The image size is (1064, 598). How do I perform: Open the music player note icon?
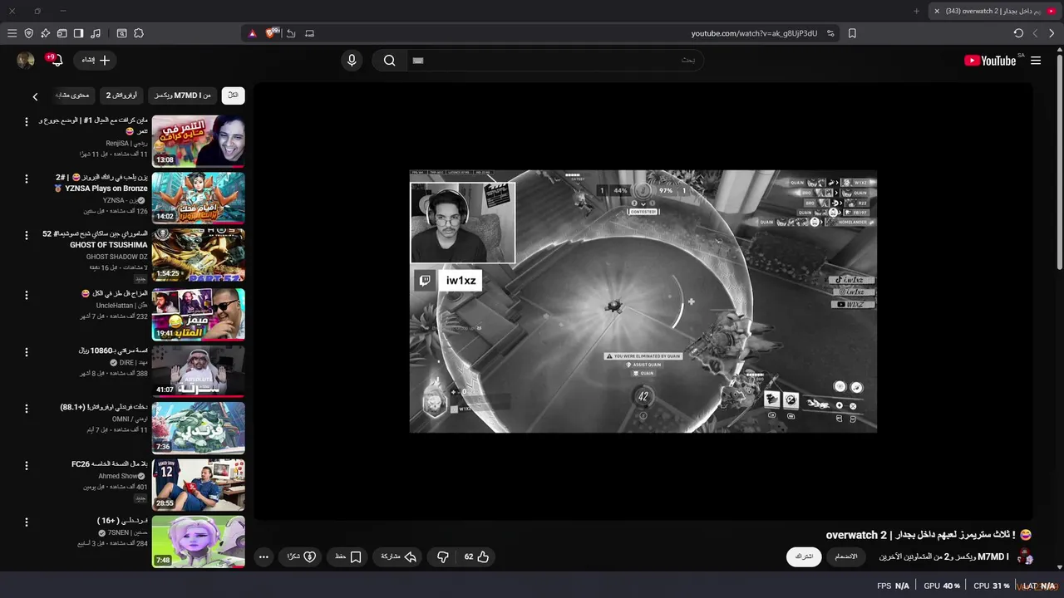[96, 33]
